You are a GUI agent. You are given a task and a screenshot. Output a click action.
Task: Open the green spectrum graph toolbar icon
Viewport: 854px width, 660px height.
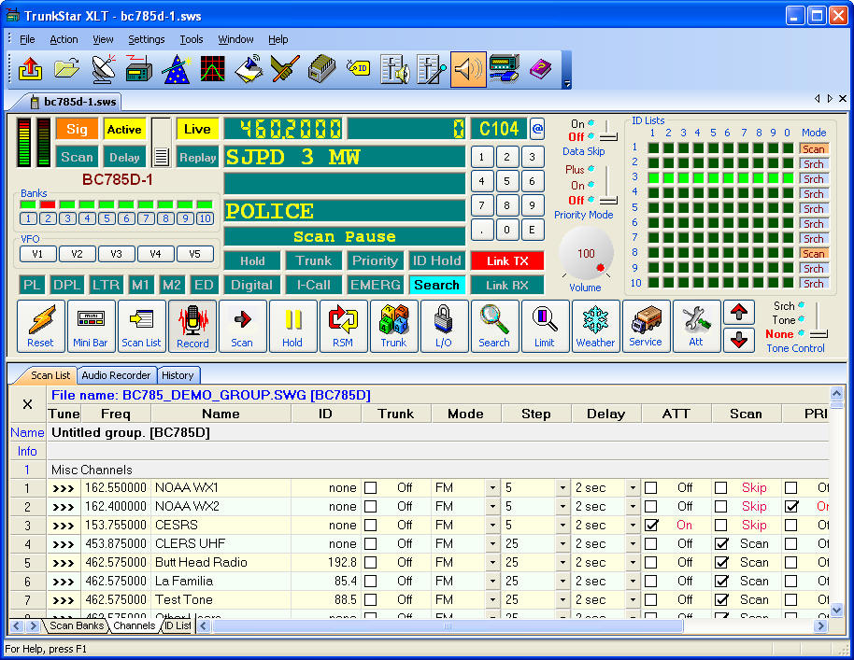click(x=212, y=69)
